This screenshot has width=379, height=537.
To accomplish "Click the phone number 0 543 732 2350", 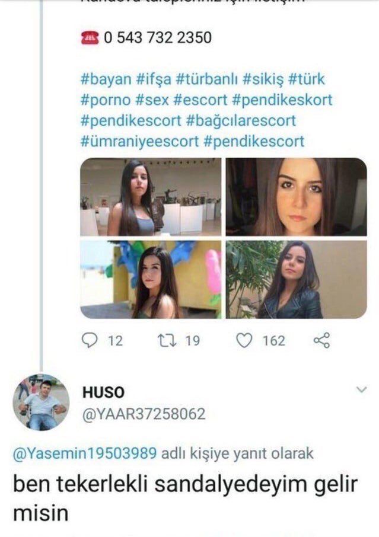I will (x=157, y=38).
